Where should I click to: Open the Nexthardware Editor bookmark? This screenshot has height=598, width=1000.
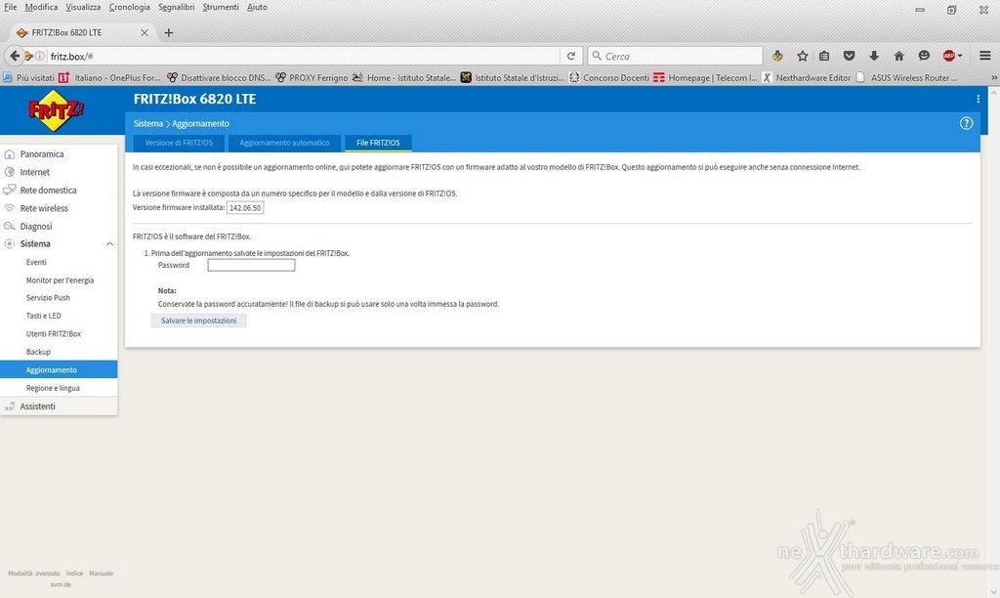click(806, 78)
